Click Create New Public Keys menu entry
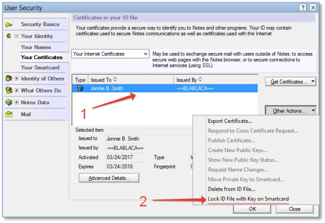Image resolution: width=325 pixels, height=223 pixels. pyautogui.click(x=237, y=150)
